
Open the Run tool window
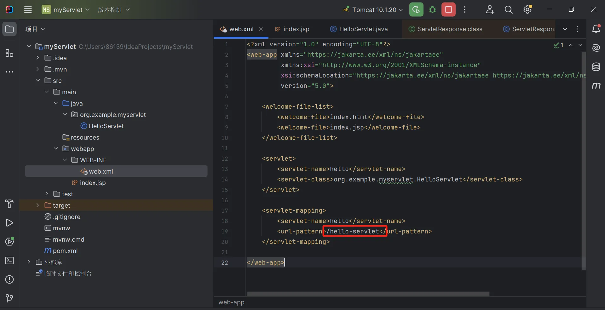pos(9,223)
